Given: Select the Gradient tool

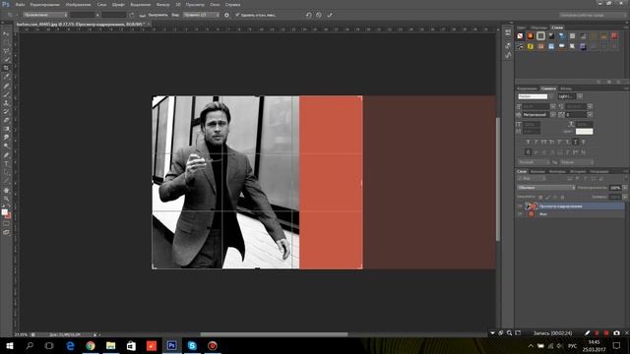Looking at the screenshot, I should pyautogui.click(x=6, y=129).
